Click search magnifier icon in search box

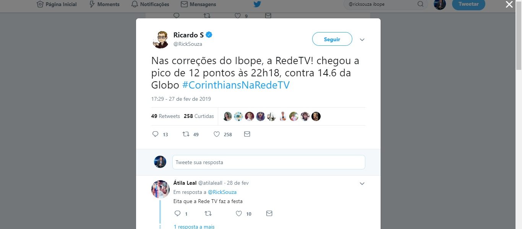coord(420,4)
